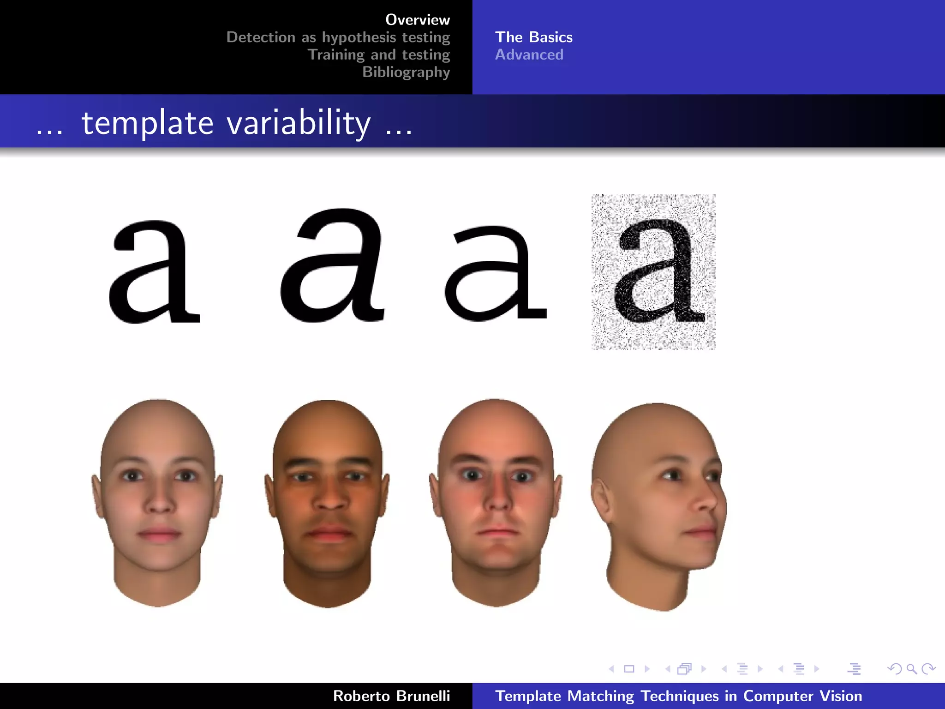Go to next section arrow

pos(817,669)
